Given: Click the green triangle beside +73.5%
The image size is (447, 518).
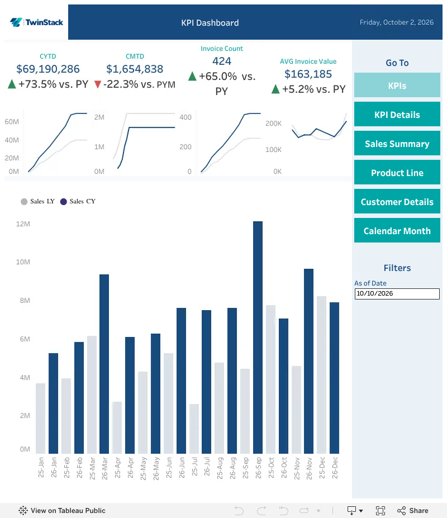Looking at the screenshot, I should point(12,84).
